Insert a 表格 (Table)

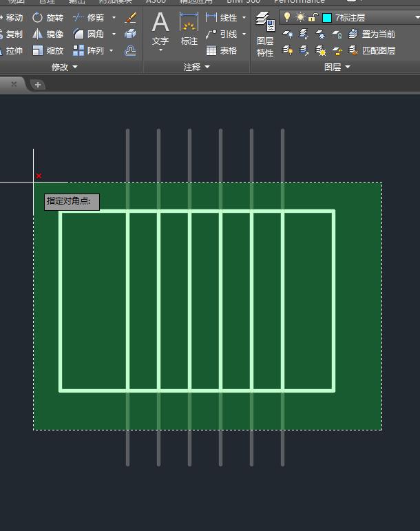[221, 51]
